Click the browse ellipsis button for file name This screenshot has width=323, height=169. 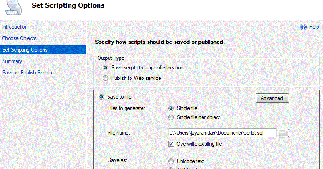pyautogui.click(x=284, y=133)
